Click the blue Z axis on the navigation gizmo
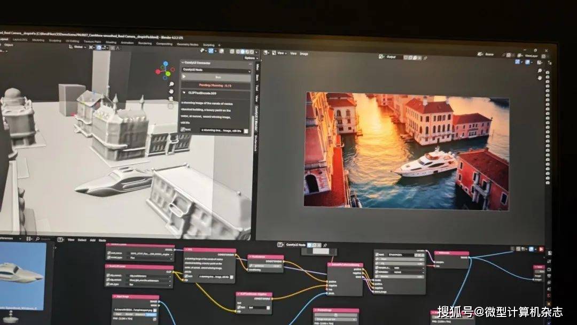The width and height of the screenshot is (577, 325). pos(166,64)
